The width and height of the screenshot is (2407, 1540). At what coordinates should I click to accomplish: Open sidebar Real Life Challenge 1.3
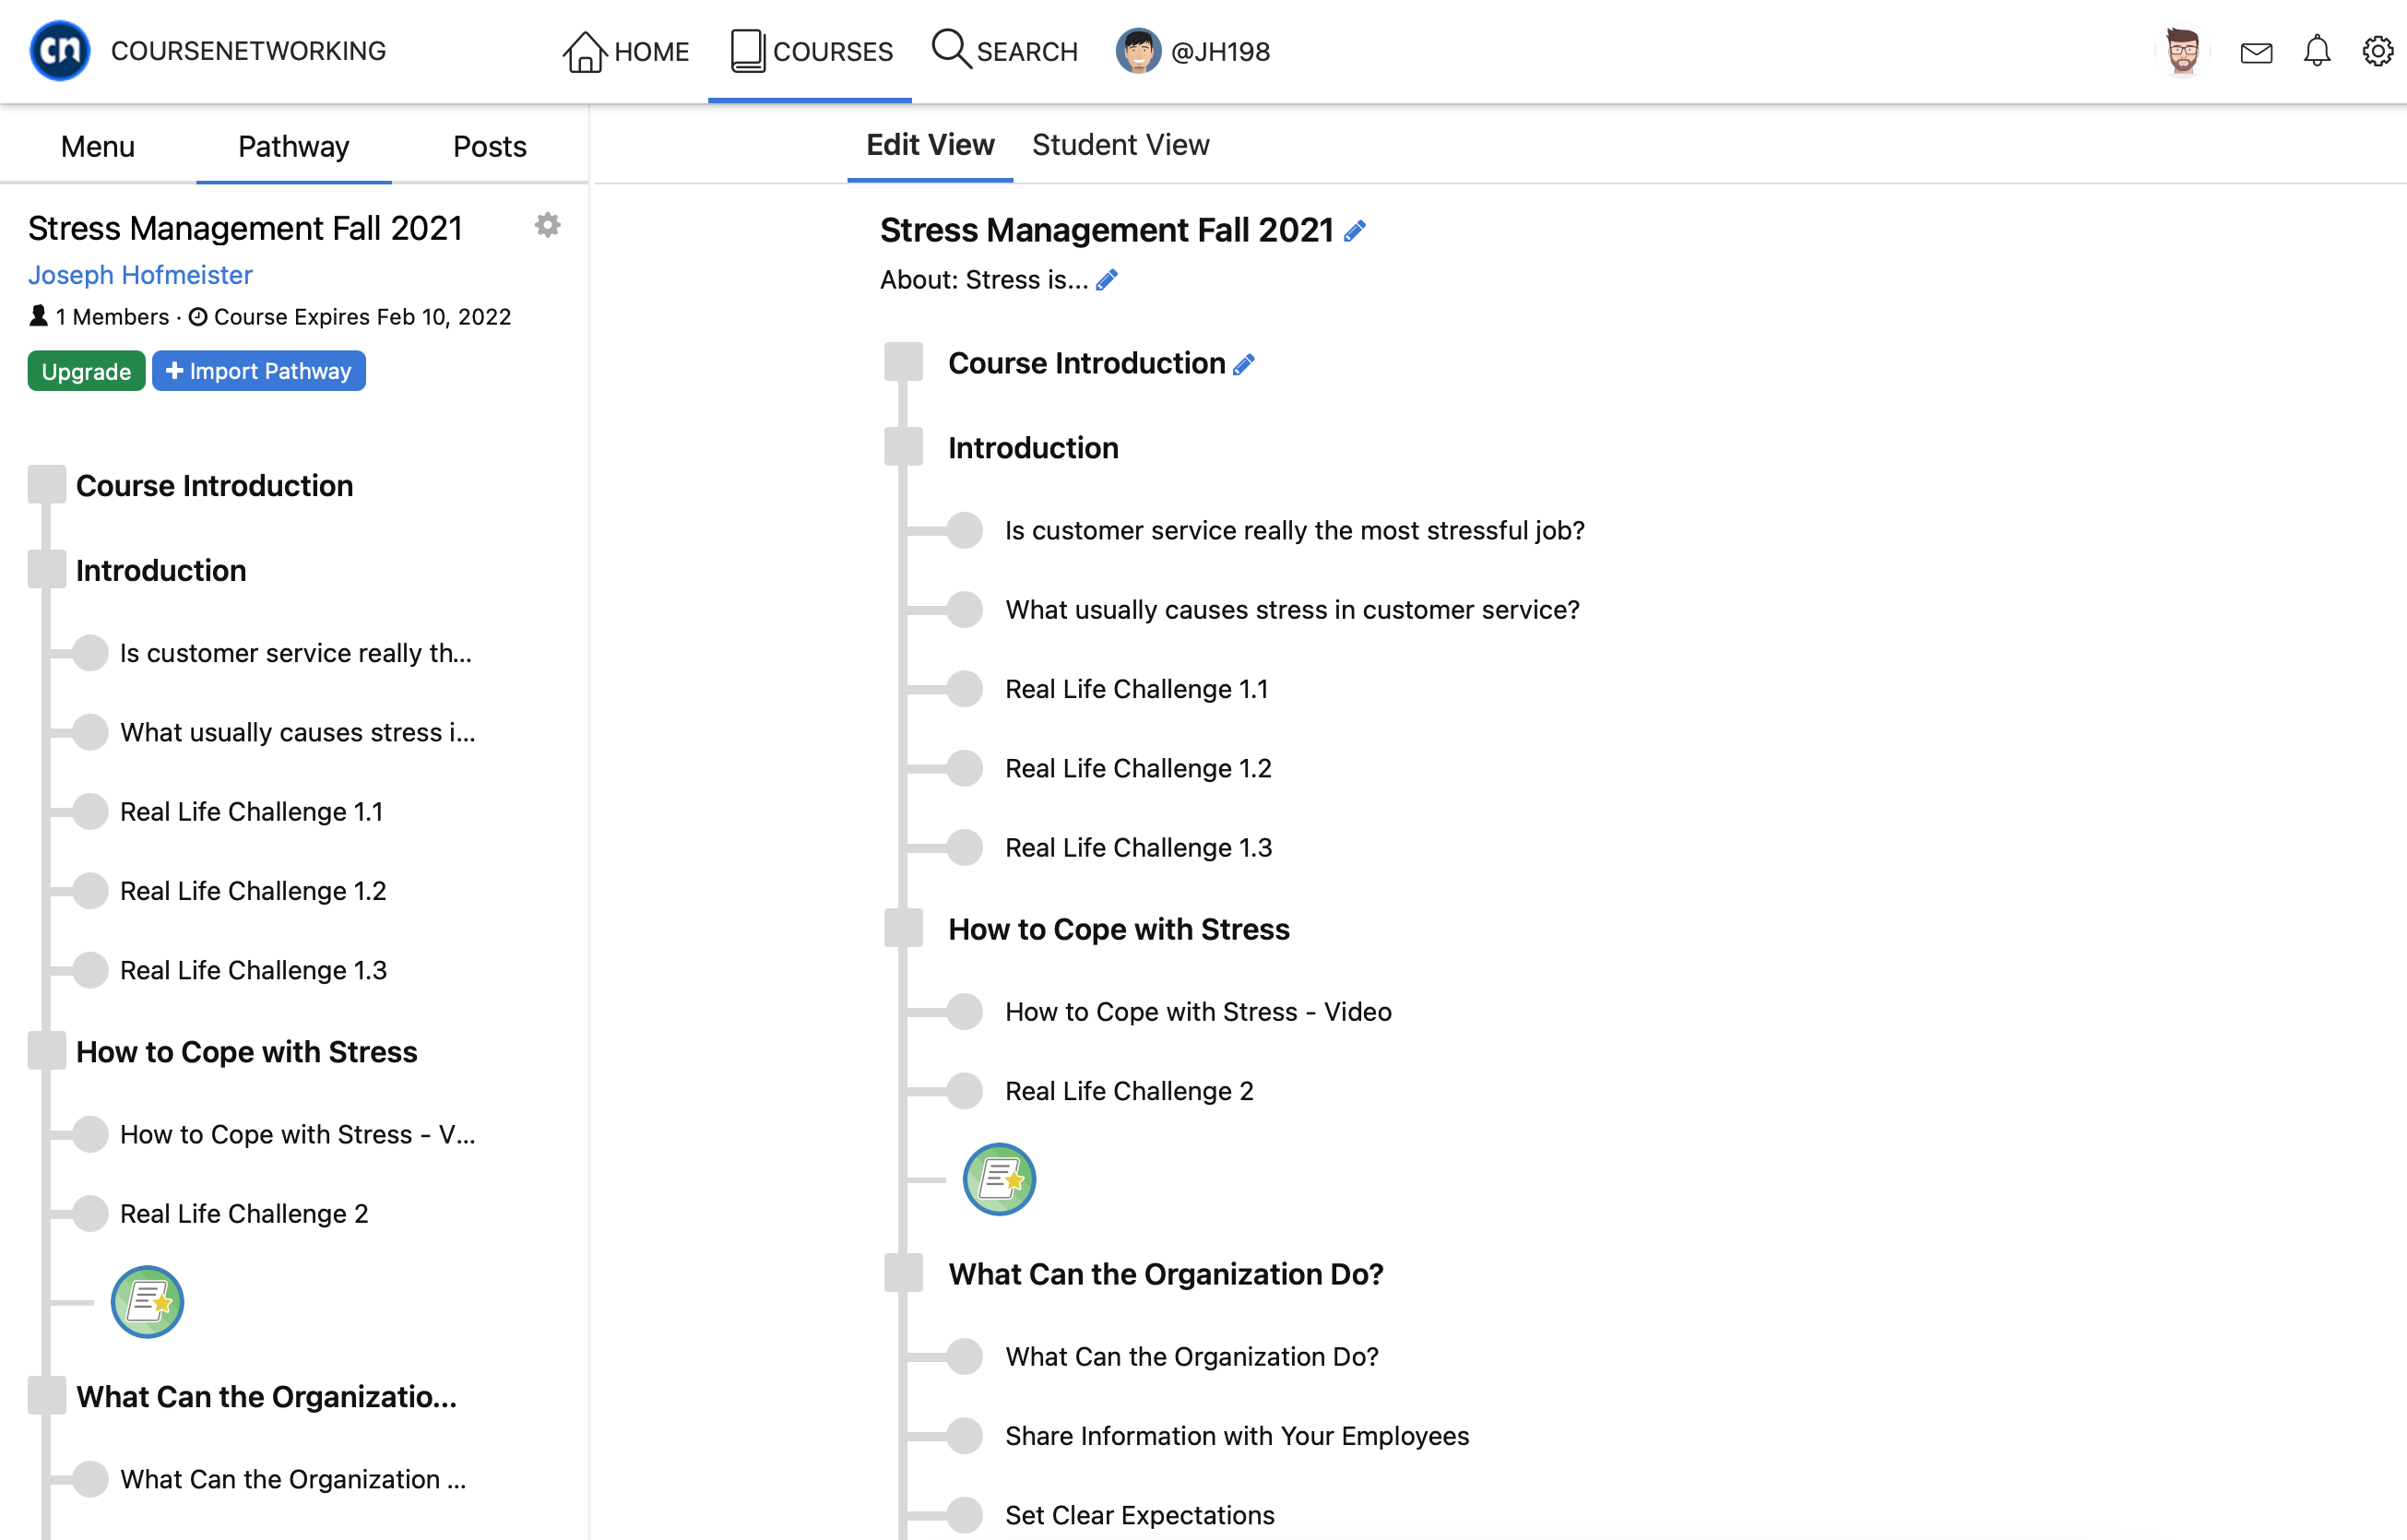[254, 969]
